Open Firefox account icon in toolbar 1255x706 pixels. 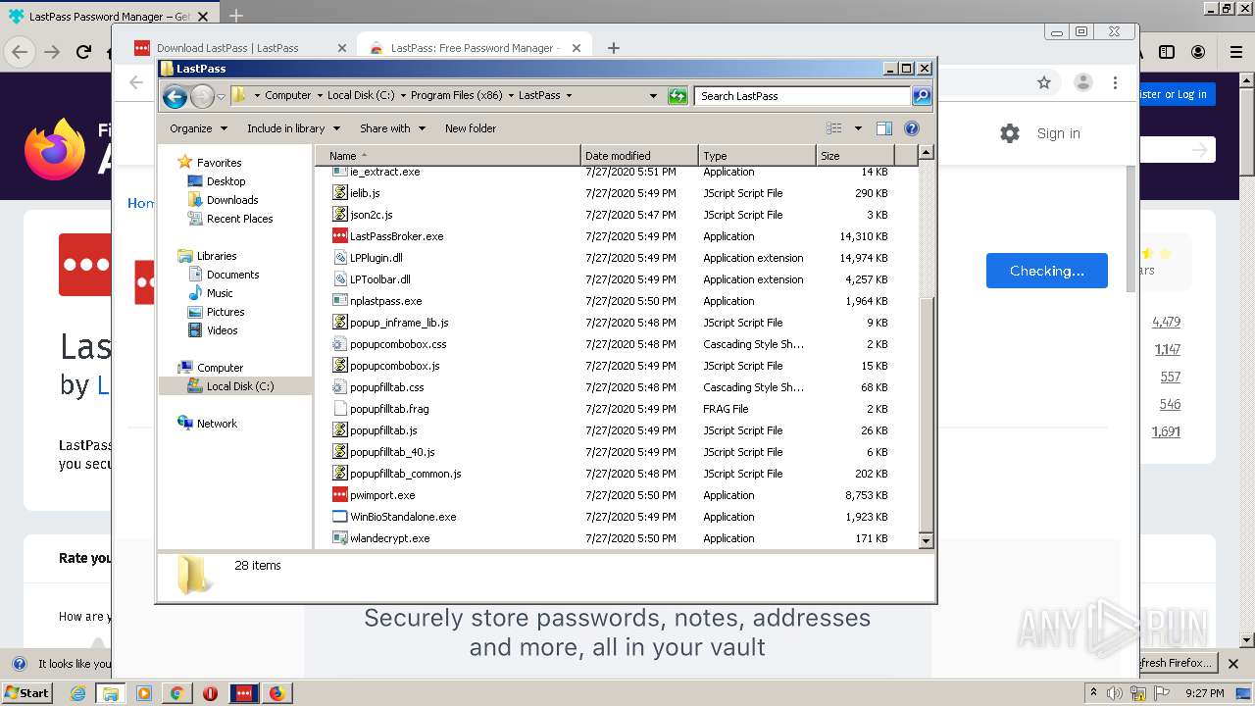point(1198,52)
